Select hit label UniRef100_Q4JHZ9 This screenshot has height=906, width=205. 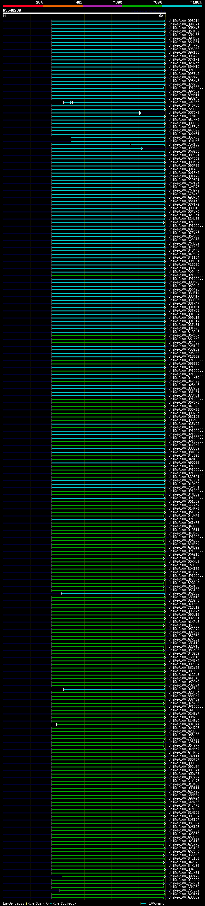[184, 378]
